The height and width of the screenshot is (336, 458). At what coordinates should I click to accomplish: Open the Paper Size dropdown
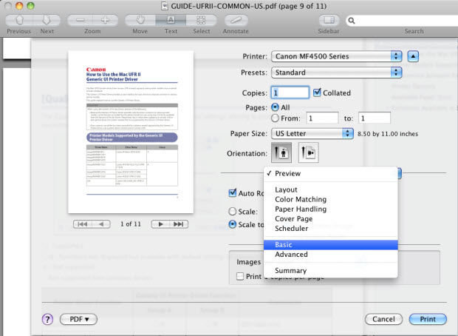312,133
